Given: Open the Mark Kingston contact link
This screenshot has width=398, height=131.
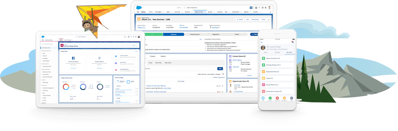Looking at the screenshot, I should [237, 60].
